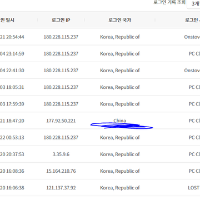Click the 로그인 일시 column header

(x=7, y=20)
